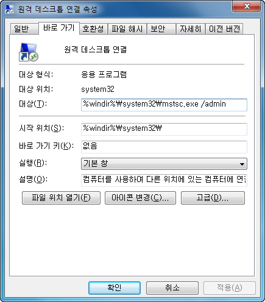
Task: Click the 설명 description field
Action: pyautogui.click(x=164, y=180)
